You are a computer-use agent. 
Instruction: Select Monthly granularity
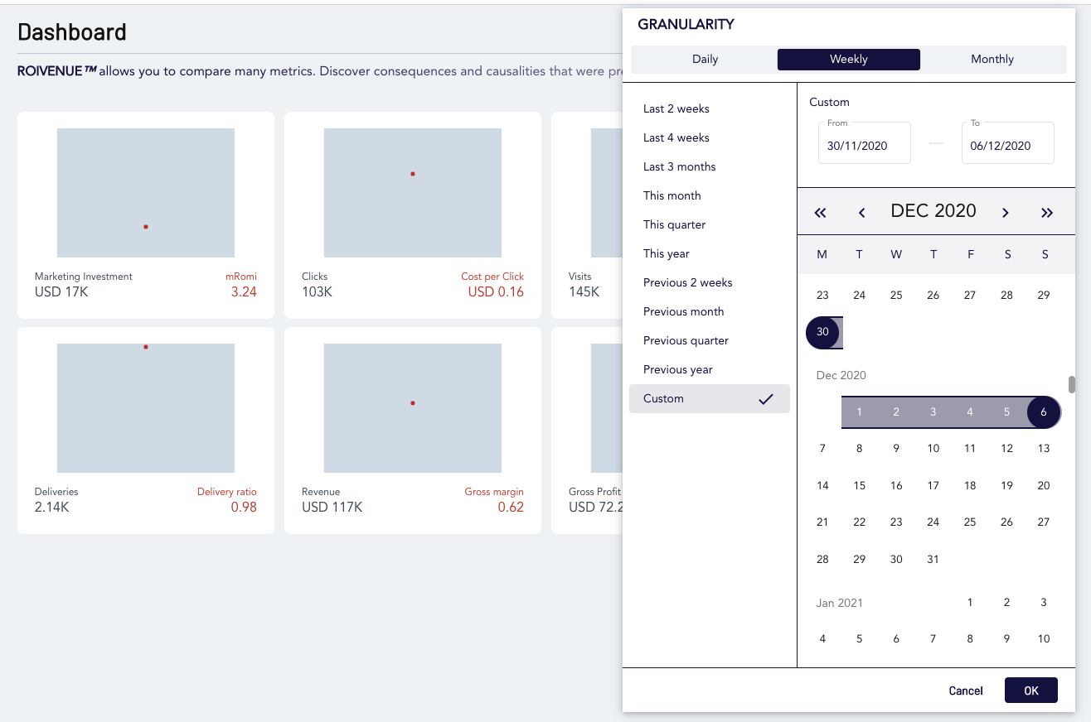coord(992,60)
